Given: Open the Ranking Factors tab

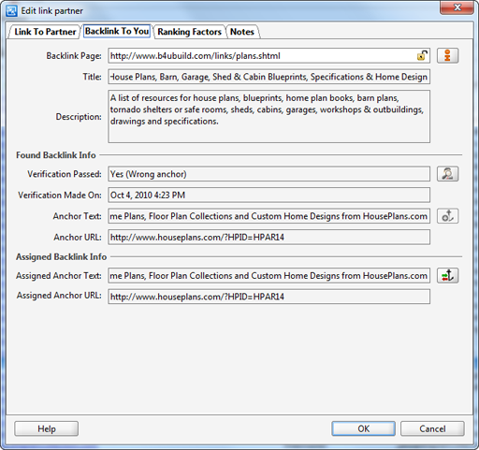Looking at the screenshot, I should [x=189, y=32].
